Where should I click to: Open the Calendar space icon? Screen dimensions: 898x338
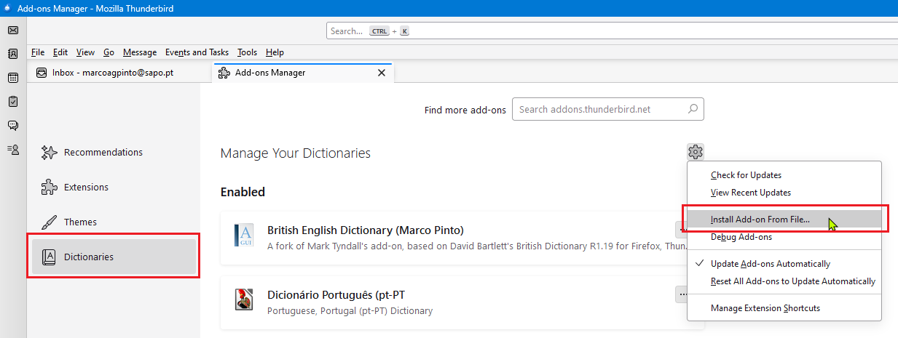tap(12, 78)
